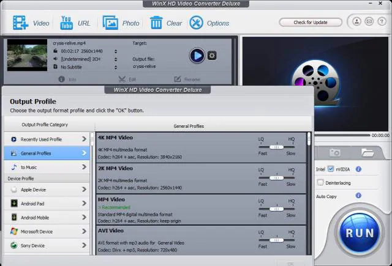Screen dimensions: 392x266
Task: Open Options wrench icon
Action: pyautogui.click(x=196, y=23)
